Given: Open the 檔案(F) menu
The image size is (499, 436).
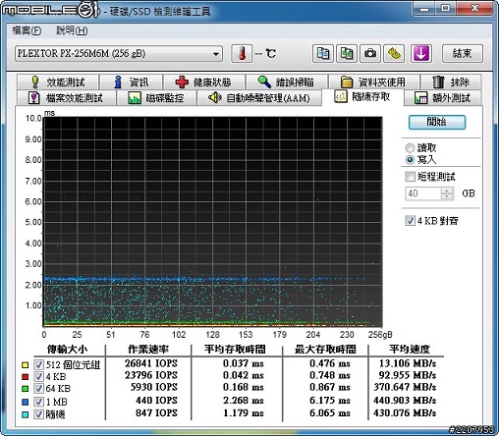Looking at the screenshot, I should (x=27, y=30).
